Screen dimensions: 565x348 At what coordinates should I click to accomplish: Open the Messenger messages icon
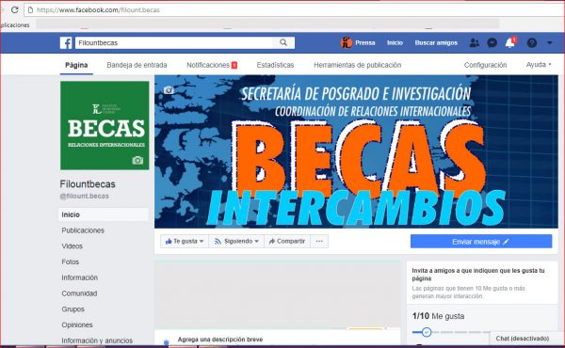[x=492, y=43]
